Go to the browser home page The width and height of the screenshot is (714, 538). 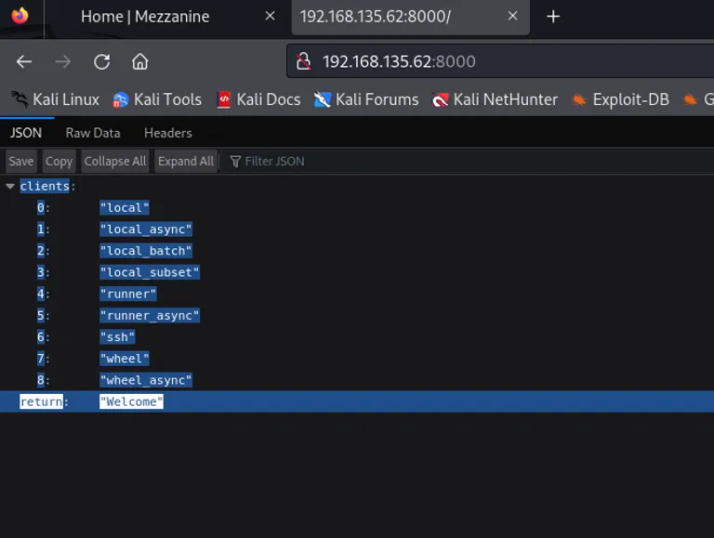[x=139, y=61]
